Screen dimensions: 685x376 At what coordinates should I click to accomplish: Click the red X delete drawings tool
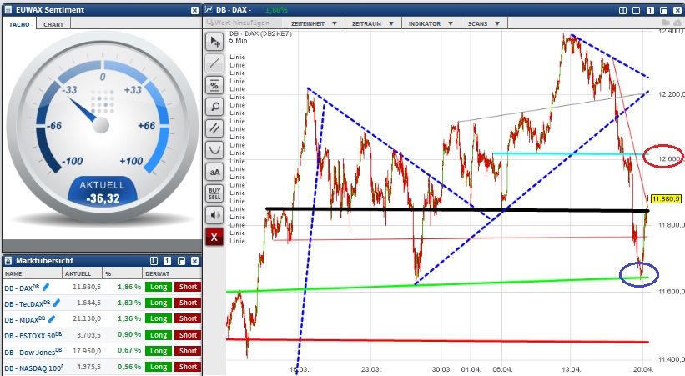(214, 237)
